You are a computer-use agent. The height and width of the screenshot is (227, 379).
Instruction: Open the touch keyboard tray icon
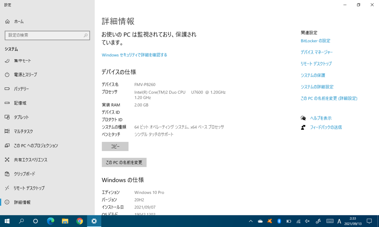click(330, 221)
